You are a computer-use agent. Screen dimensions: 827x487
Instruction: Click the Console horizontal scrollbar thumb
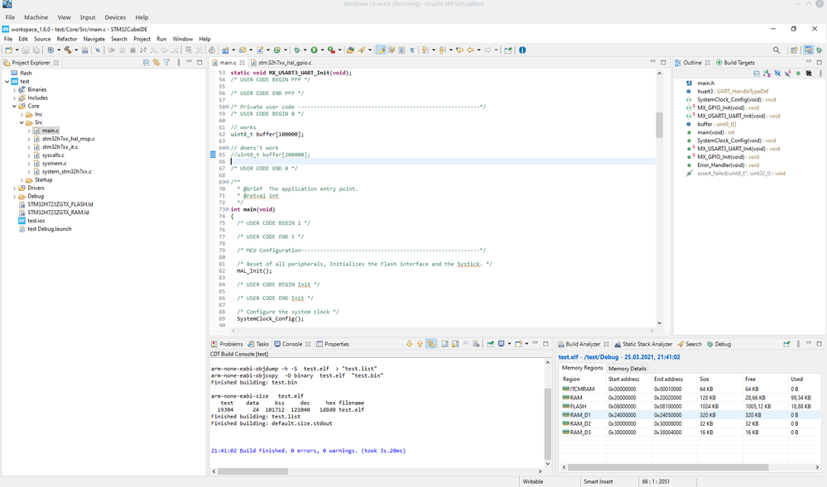(x=252, y=471)
